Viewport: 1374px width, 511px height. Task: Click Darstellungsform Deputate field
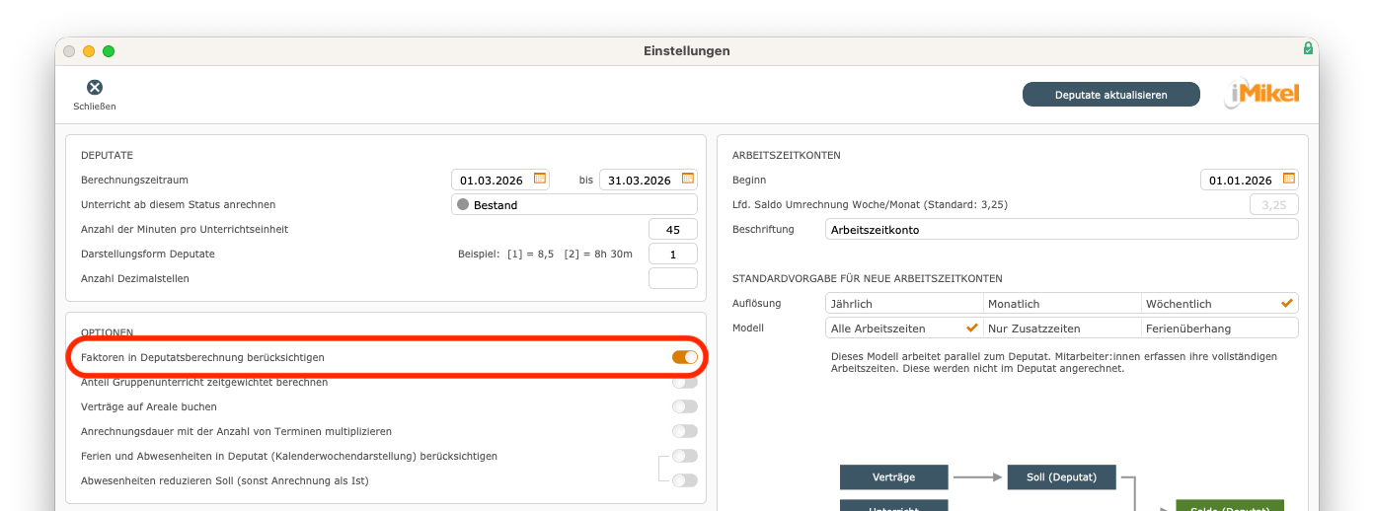(673, 254)
